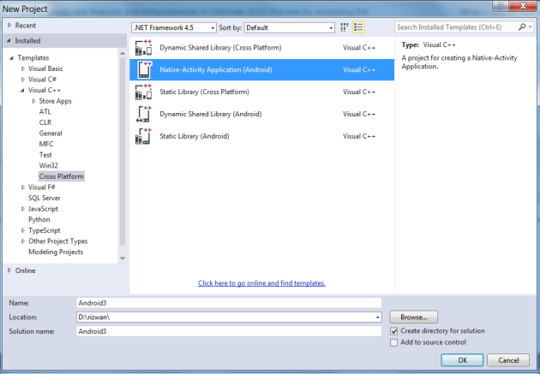Click the Dynamic Shared Library (Cross Platform) template icon

(143, 47)
